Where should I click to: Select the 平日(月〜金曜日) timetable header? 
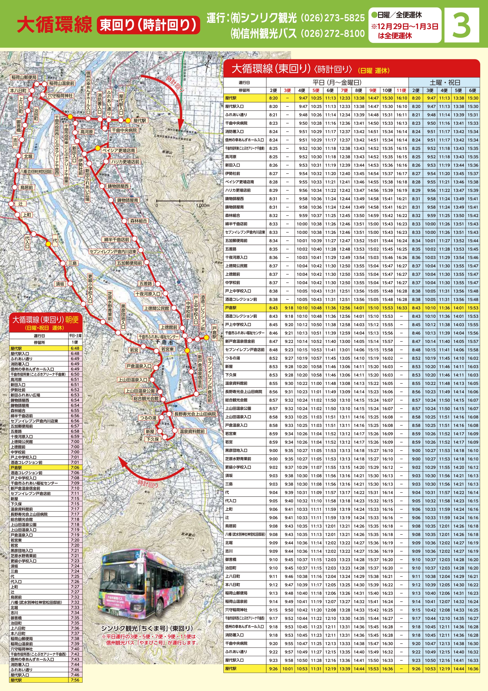tap(337, 82)
